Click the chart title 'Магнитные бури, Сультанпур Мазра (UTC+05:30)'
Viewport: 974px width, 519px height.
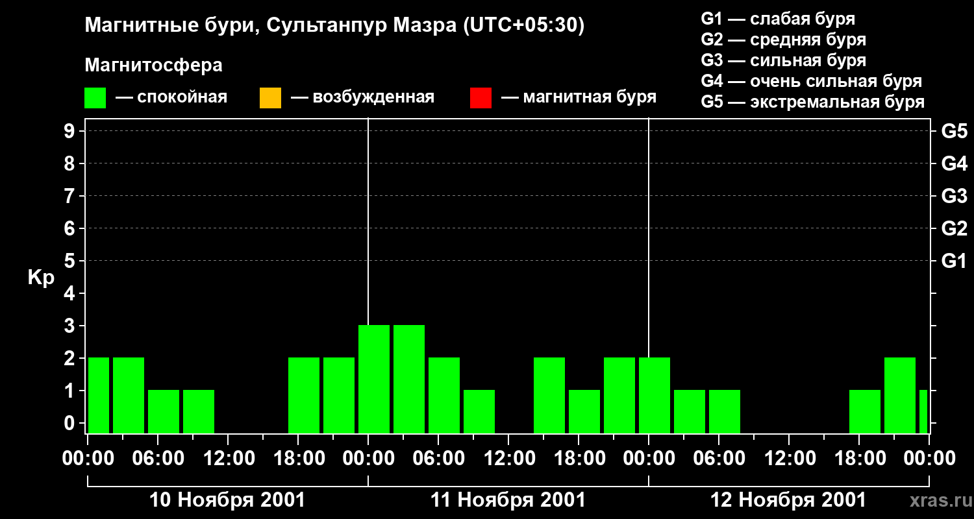coord(335,25)
